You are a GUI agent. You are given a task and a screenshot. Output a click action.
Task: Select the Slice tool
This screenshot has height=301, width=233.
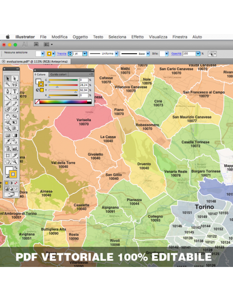[x=14, y=155]
